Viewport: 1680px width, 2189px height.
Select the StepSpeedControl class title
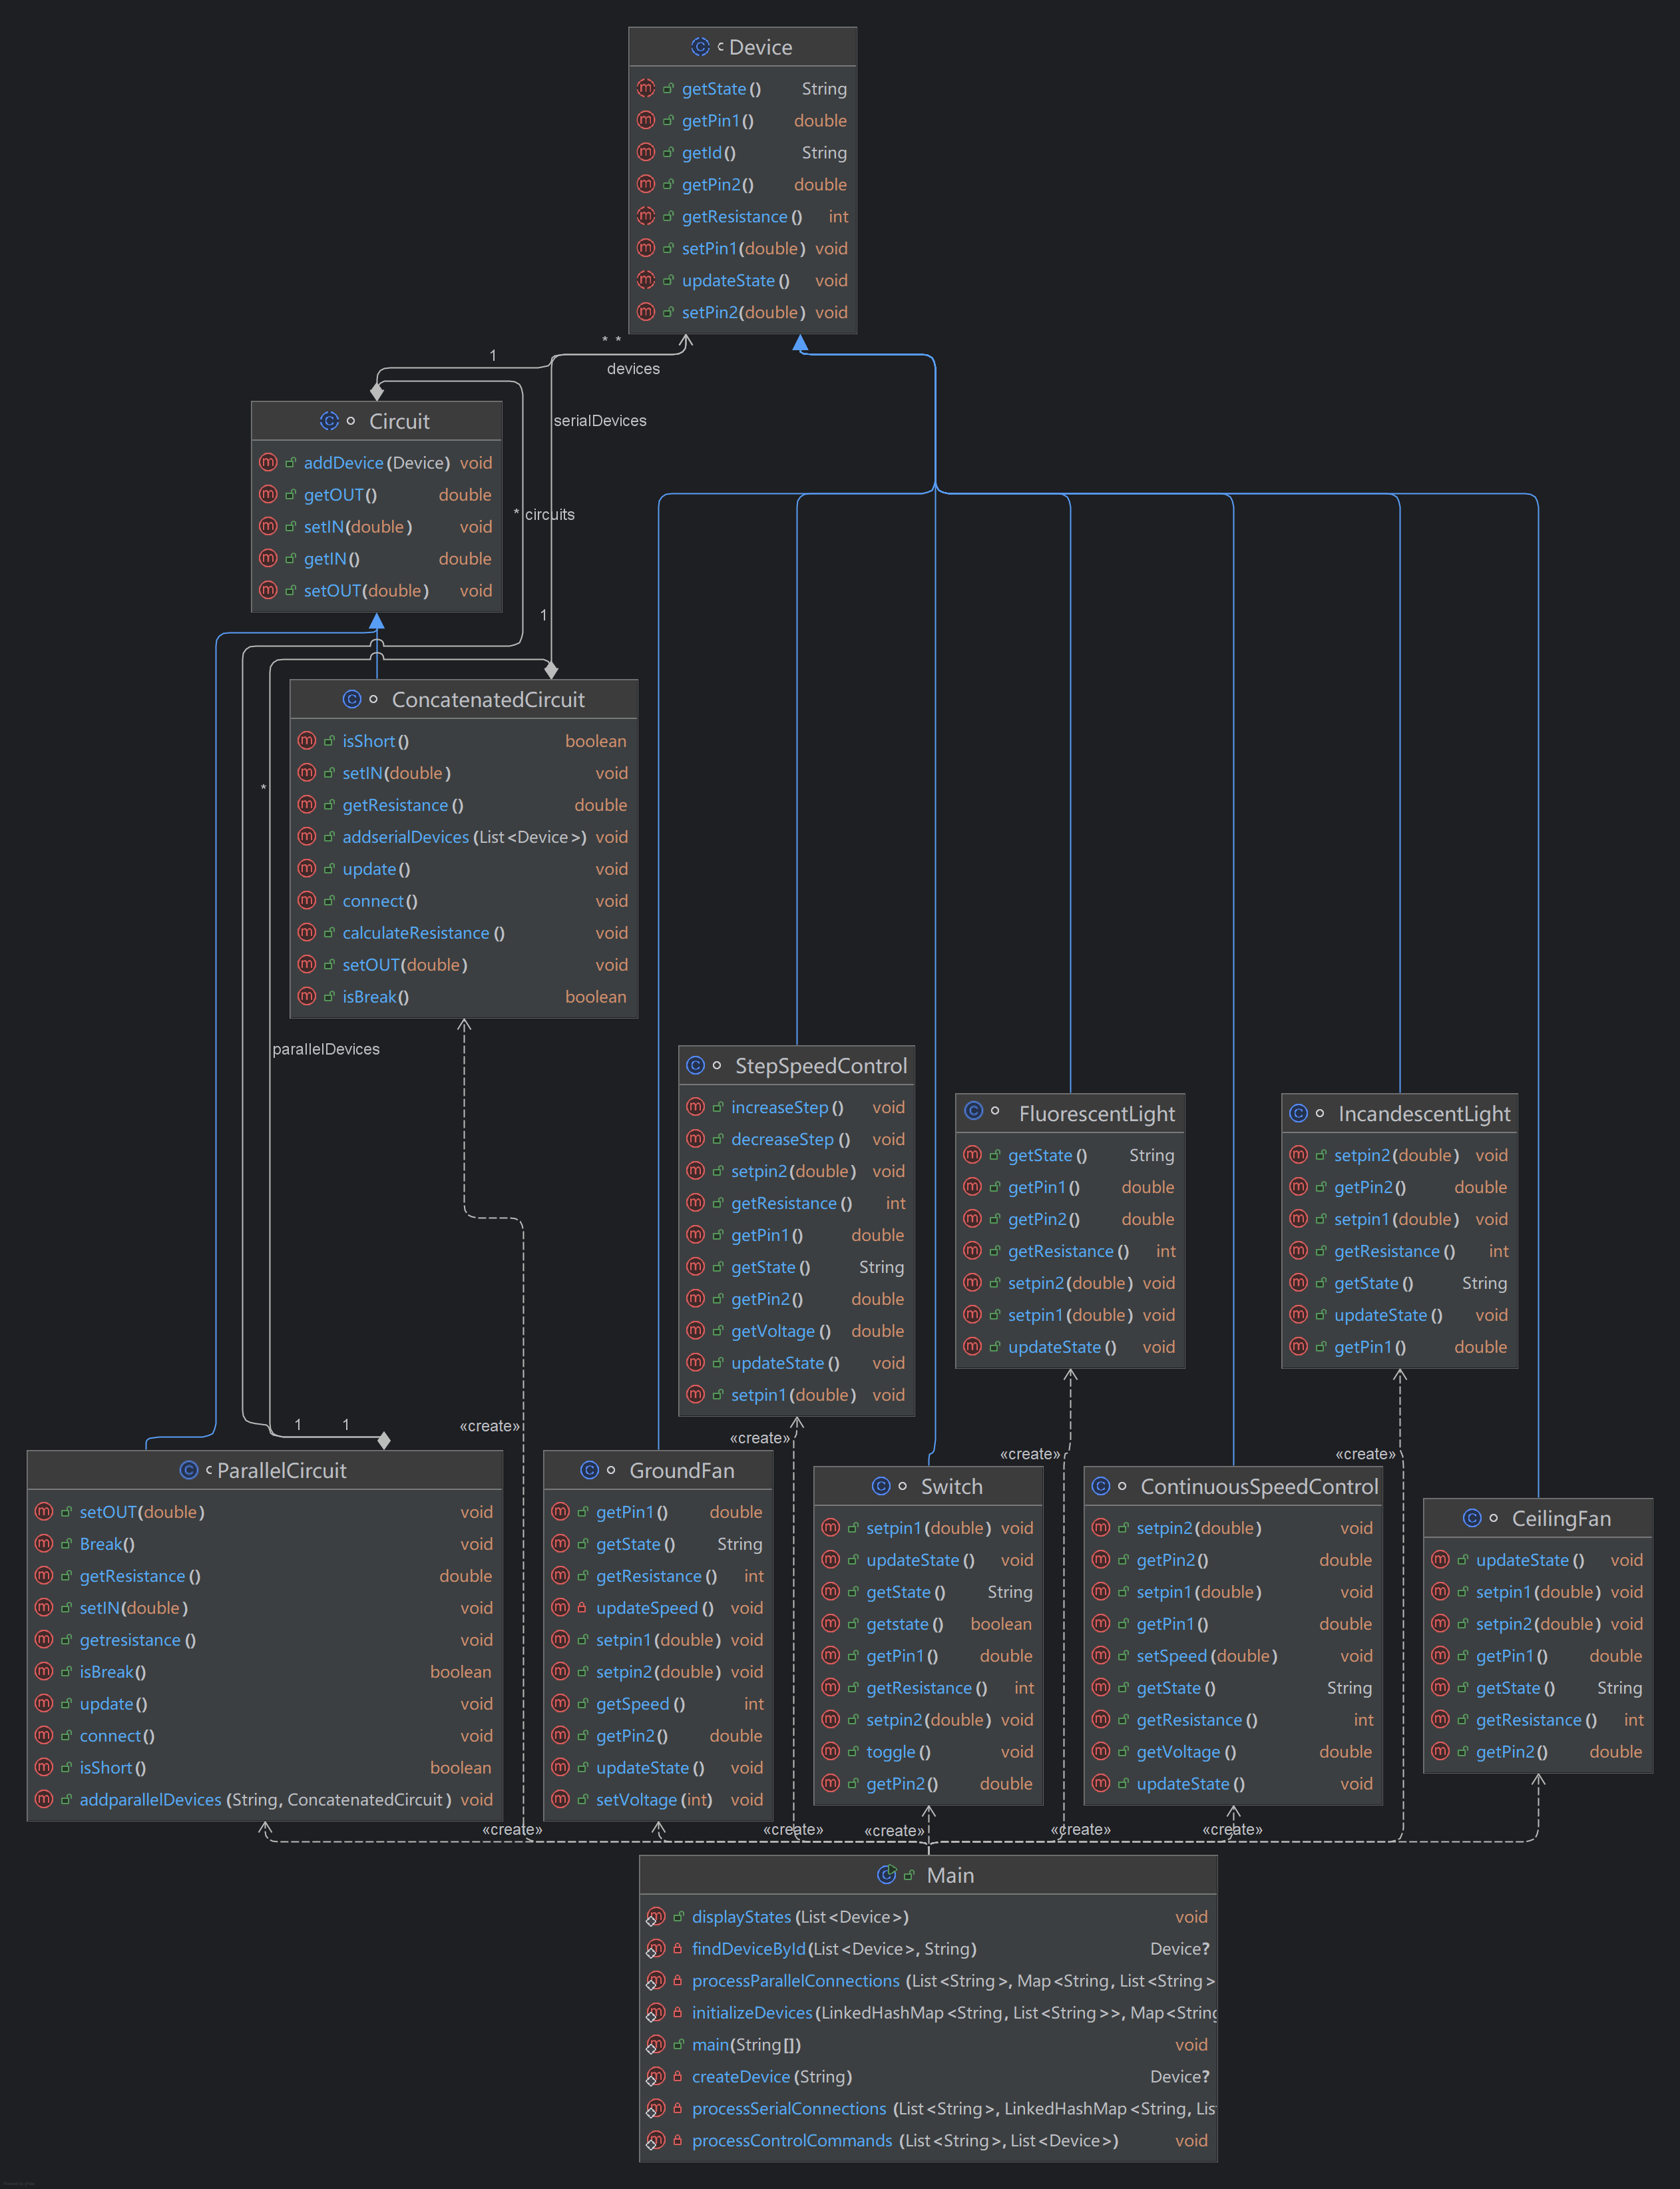821,1066
